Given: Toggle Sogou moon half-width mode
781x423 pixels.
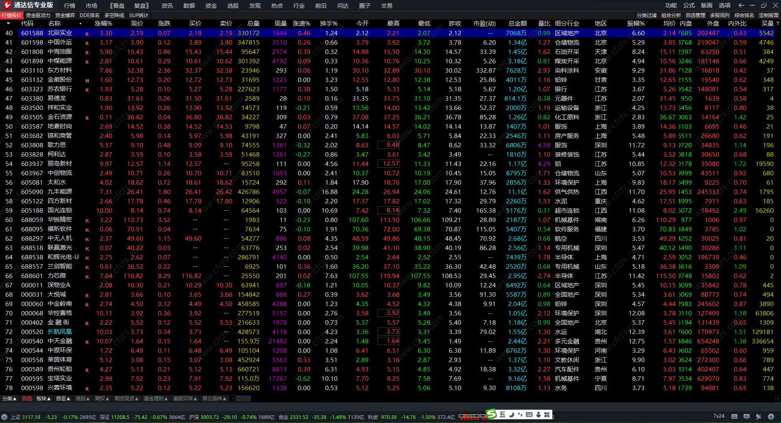Looking at the screenshot, I should pos(511,414).
